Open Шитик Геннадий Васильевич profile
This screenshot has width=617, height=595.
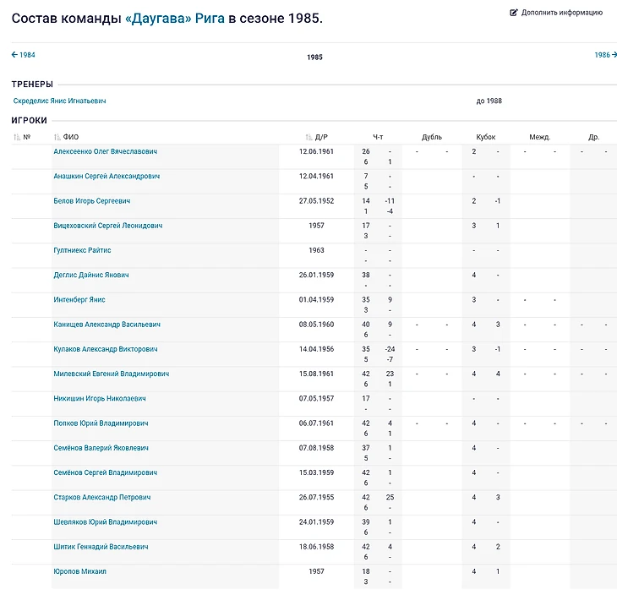tap(101, 547)
